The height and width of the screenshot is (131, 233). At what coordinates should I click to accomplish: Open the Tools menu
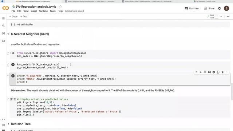pyautogui.click(x=52, y=11)
